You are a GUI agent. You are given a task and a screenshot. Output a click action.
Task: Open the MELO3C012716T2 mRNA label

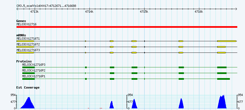tap(28, 44)
